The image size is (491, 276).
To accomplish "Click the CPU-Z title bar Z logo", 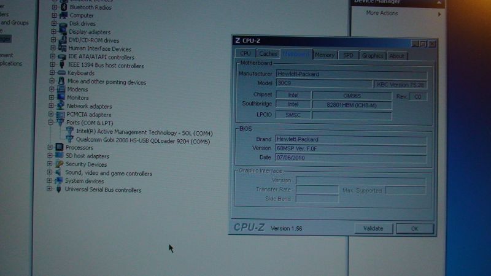I will pos(238,40).
